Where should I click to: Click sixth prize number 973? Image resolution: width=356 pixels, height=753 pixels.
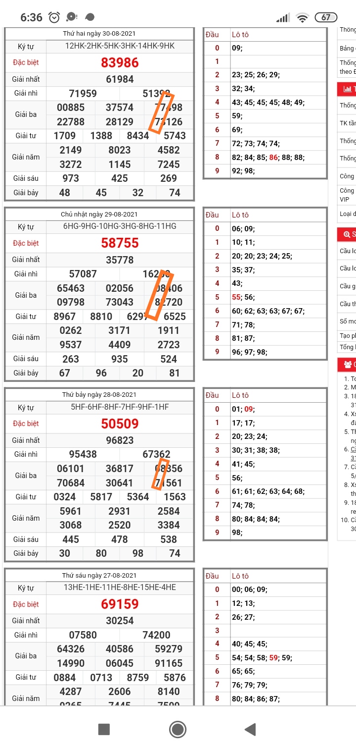71,178
